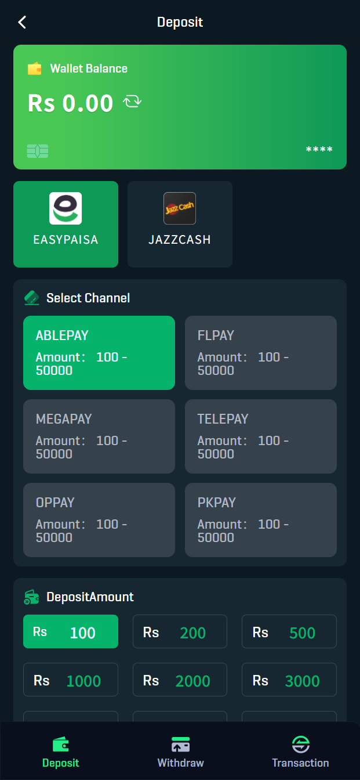Choose the JazzCash logo payment method
The width and height of the screenshot is (360, 780).
point(180,209)
